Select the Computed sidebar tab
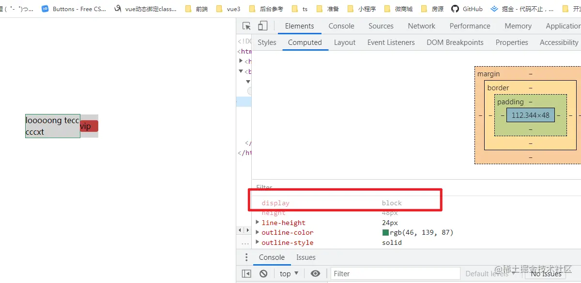Screen dimensions: 581x283 [305, 42]
